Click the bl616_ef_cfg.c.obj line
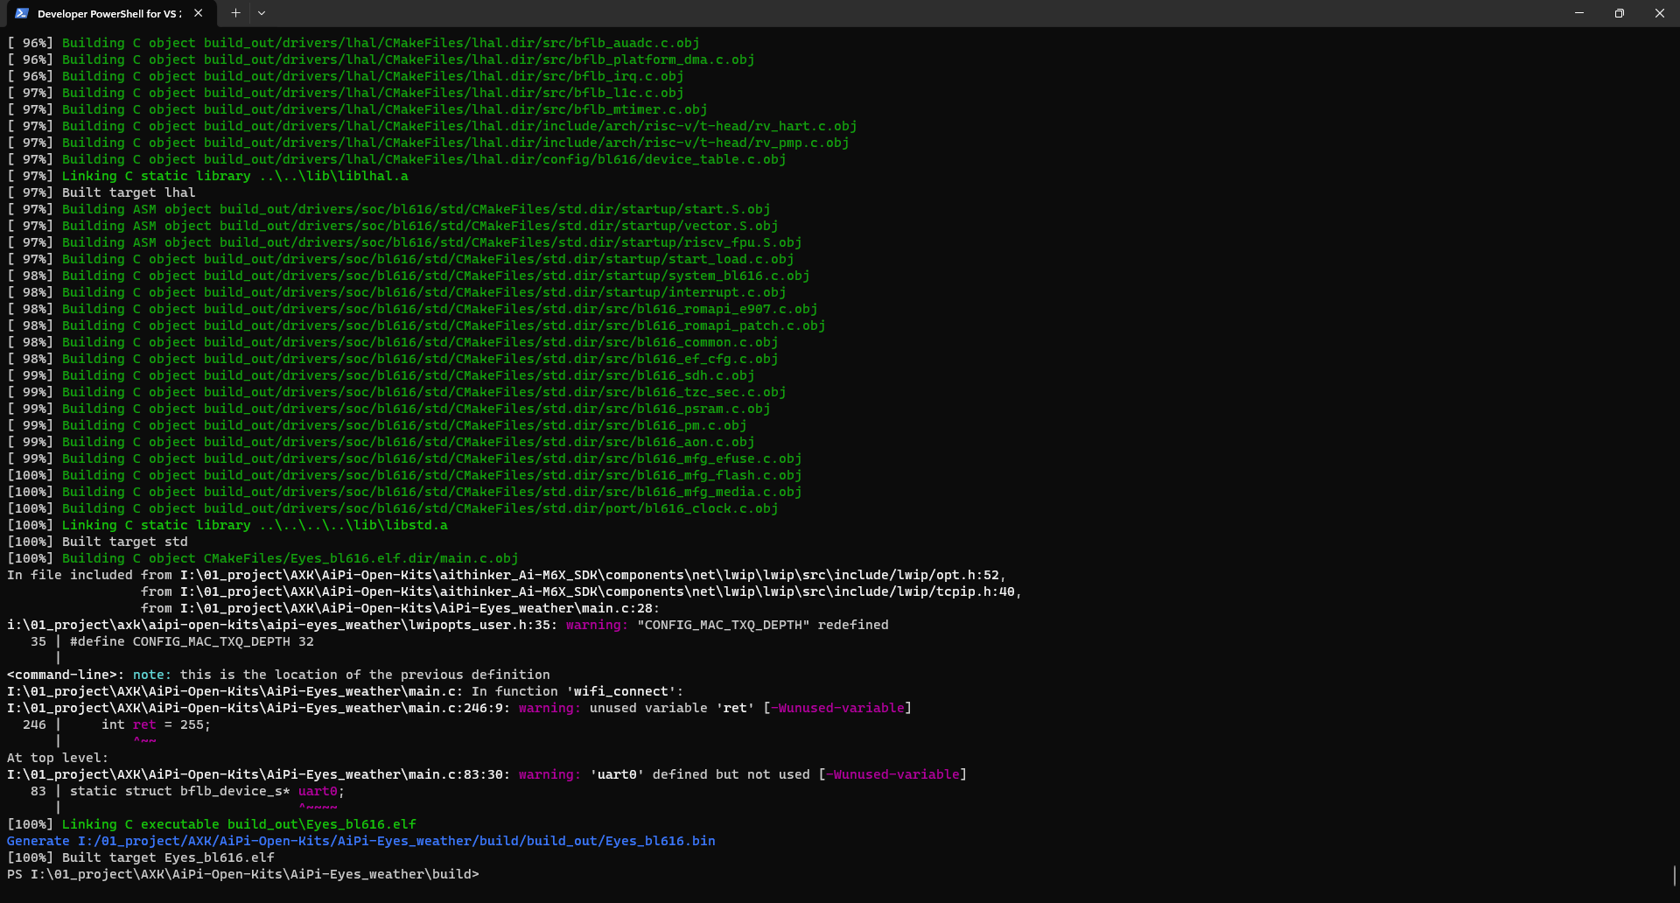The image size is (1680, 903). (393, 359)
